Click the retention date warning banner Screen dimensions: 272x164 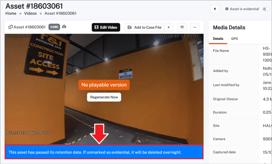[x=104, y=152]
